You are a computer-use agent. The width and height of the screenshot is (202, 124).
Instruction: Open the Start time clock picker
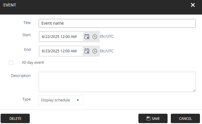click(x=95, y=37)
